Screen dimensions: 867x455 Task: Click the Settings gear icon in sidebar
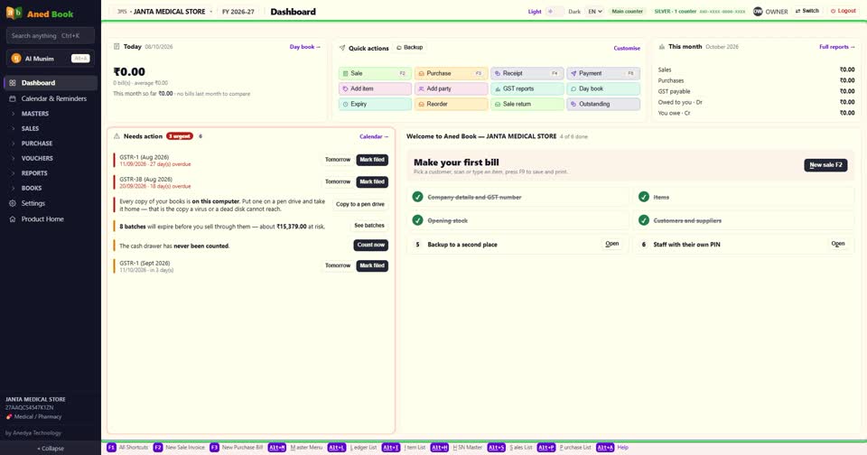12,203
